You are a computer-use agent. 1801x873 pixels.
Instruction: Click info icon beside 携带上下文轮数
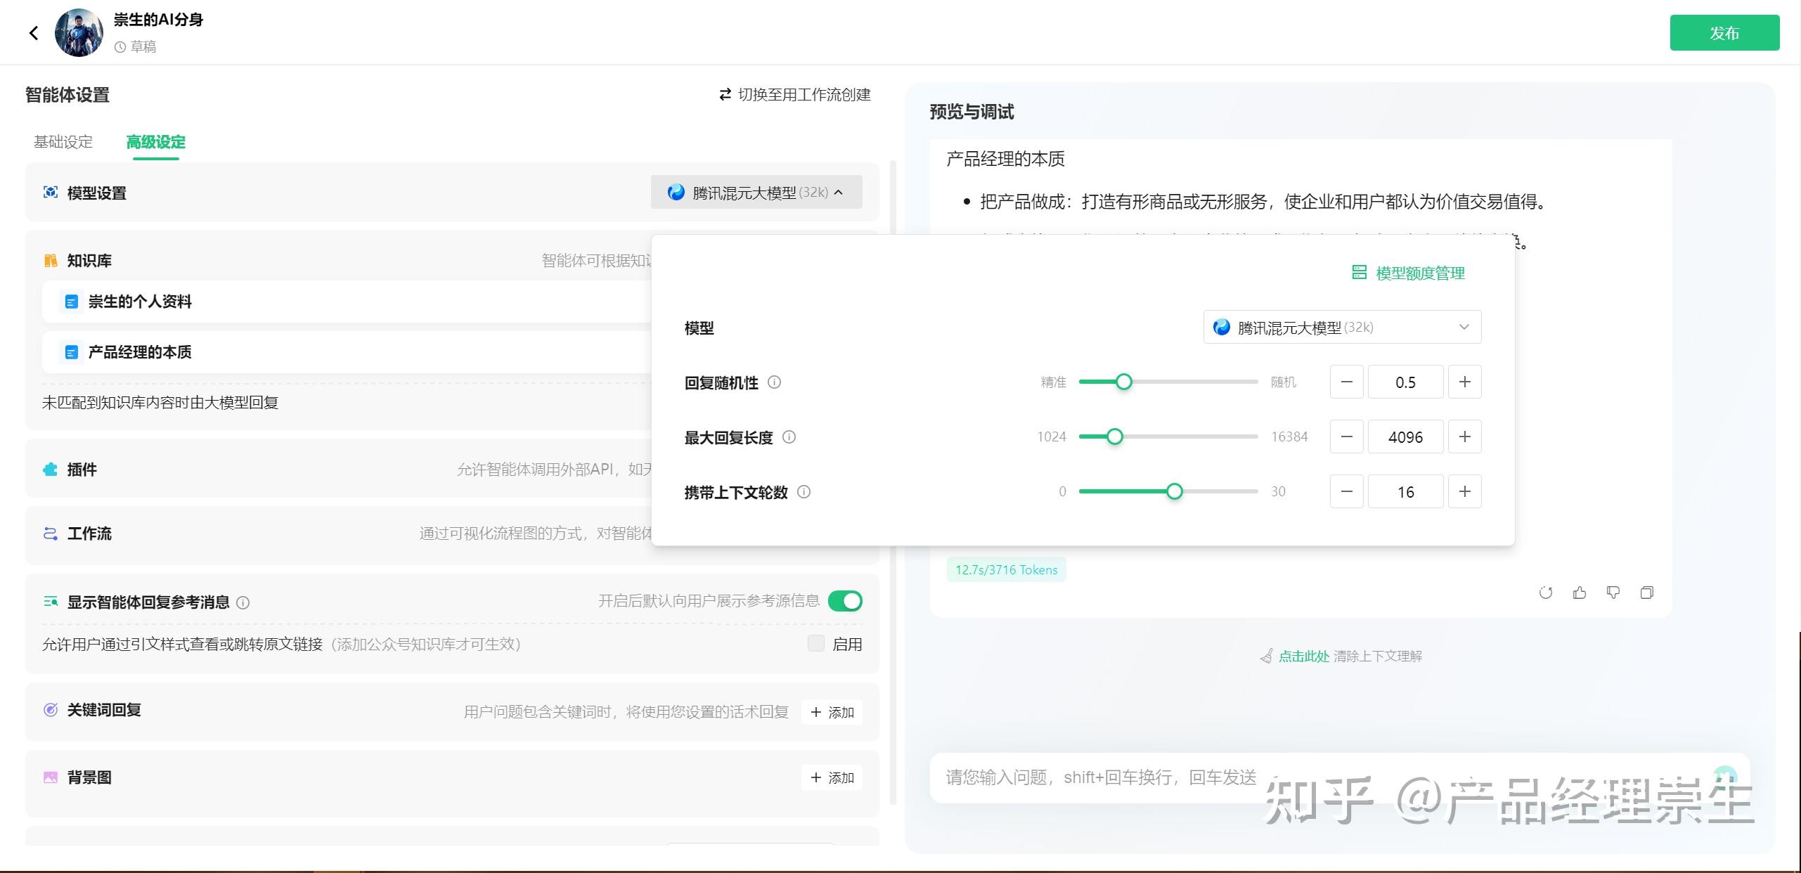pyautogui.click(x=803, y=492)
